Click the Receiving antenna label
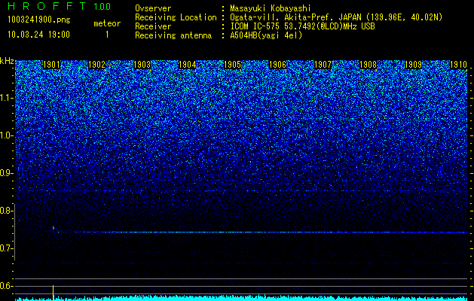This screenshot has height=301, width=474. point(173,35)
